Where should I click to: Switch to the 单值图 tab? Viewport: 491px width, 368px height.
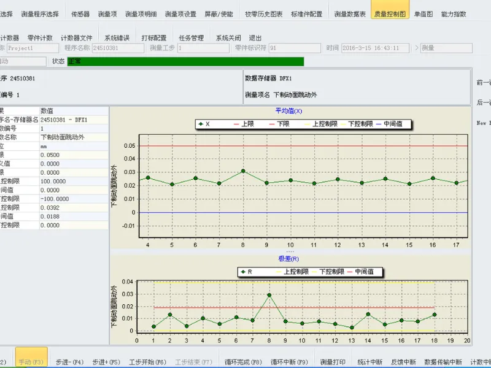(423, 14)
